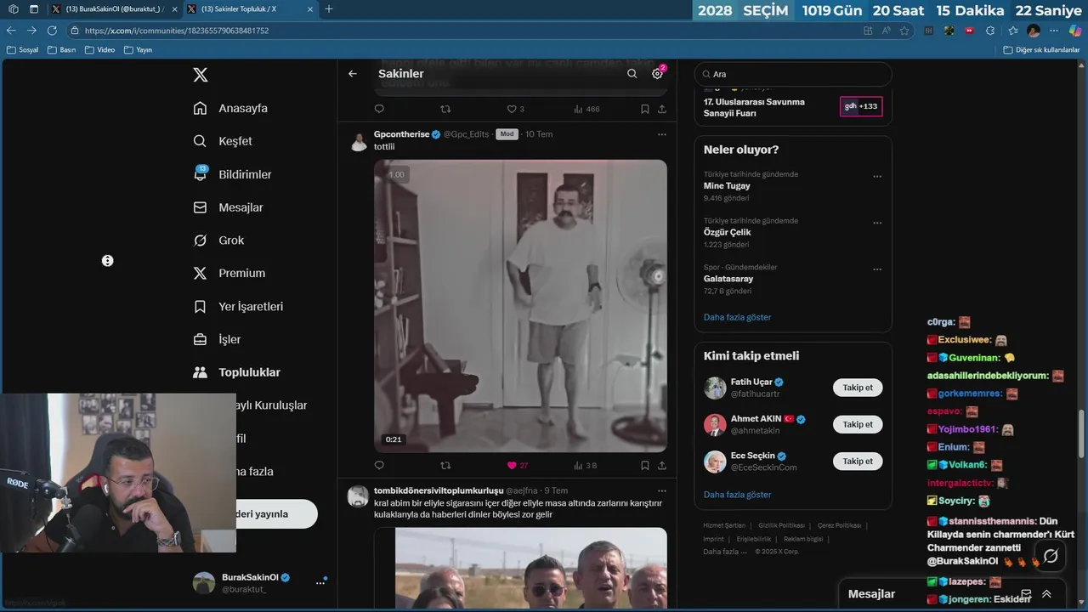Go back from Sakinler community
The width and height of the screenshot is (1088, 612).
click(x=353, y=74)
